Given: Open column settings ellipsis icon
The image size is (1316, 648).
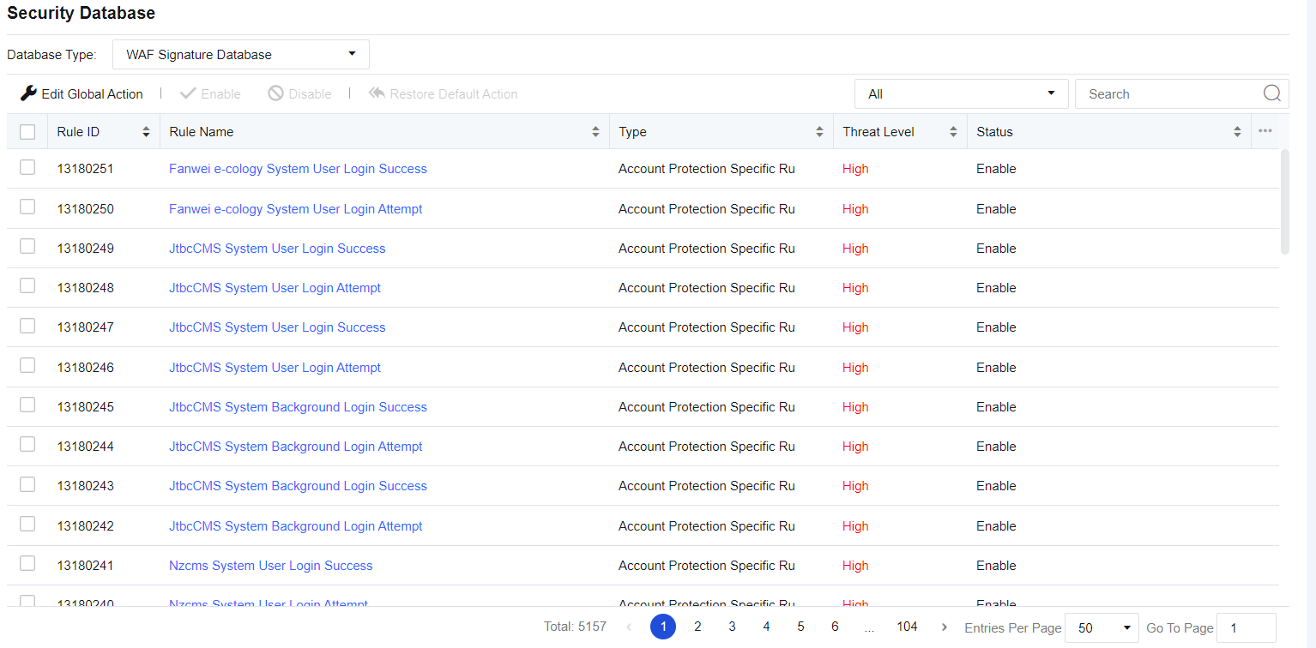Looking at the screenshot, I should [x=1265, y=131].
